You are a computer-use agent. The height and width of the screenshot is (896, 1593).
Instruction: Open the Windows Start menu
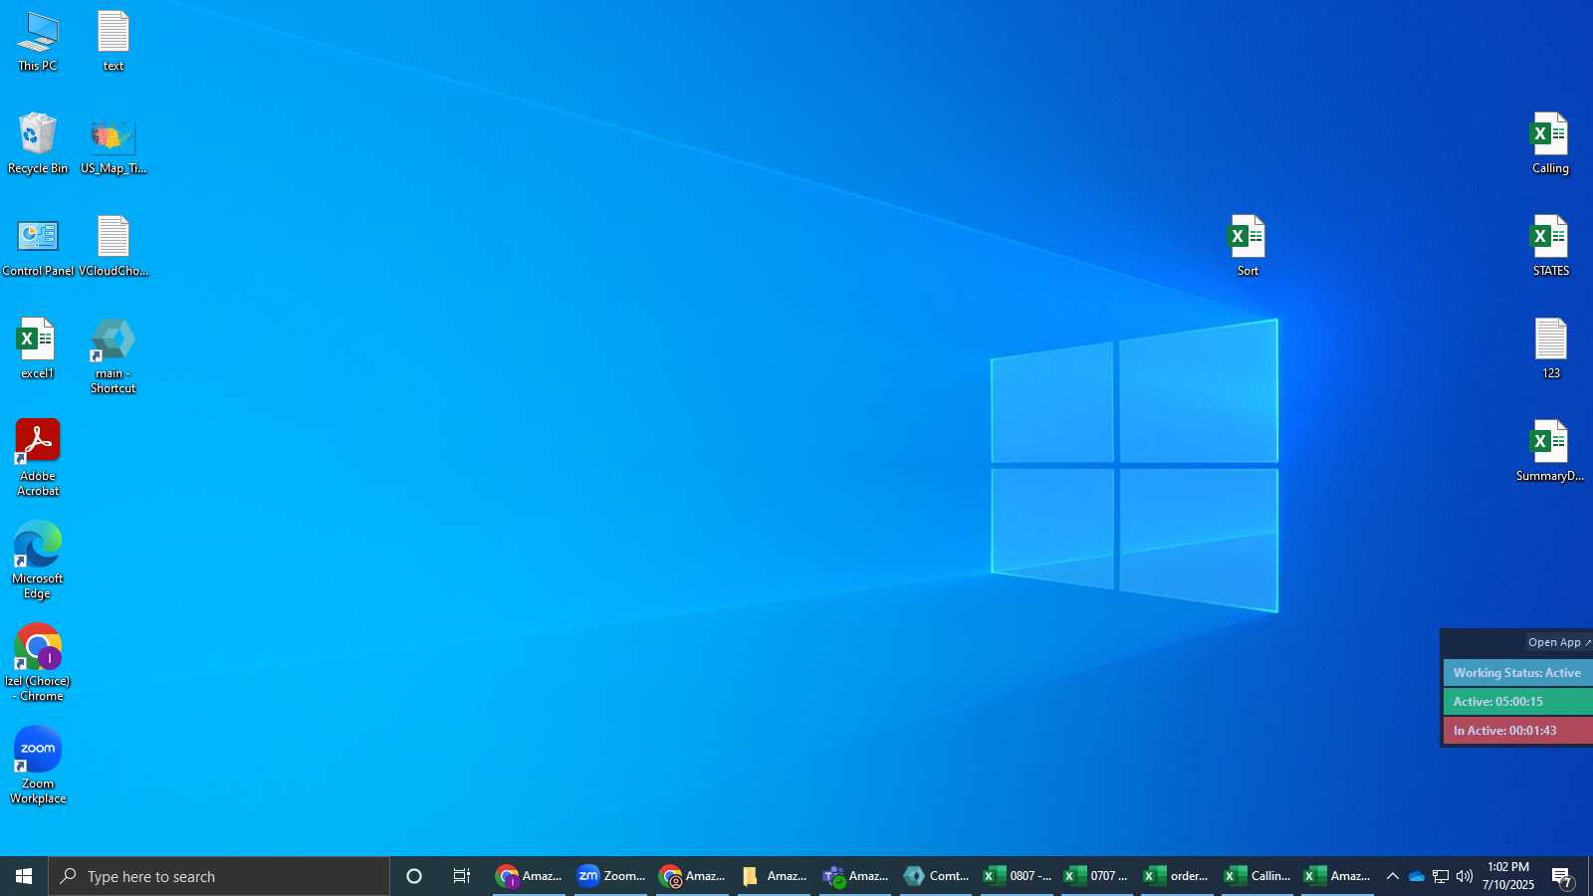click(24, 876)
